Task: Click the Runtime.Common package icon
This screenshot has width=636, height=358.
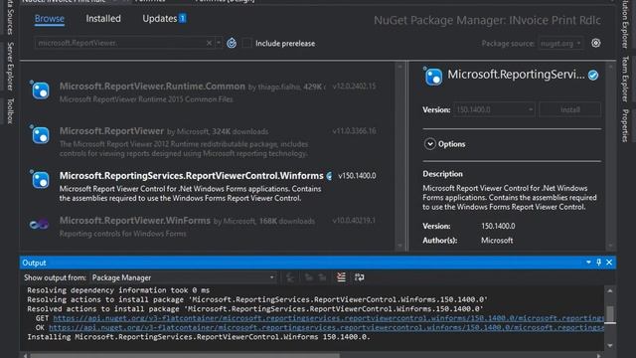Action: 41,90
